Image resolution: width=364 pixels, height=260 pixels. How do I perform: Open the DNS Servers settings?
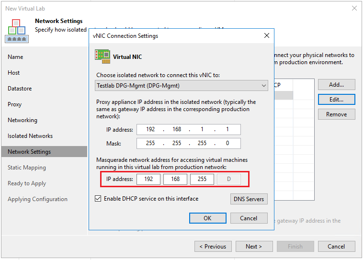pos(249,199)
